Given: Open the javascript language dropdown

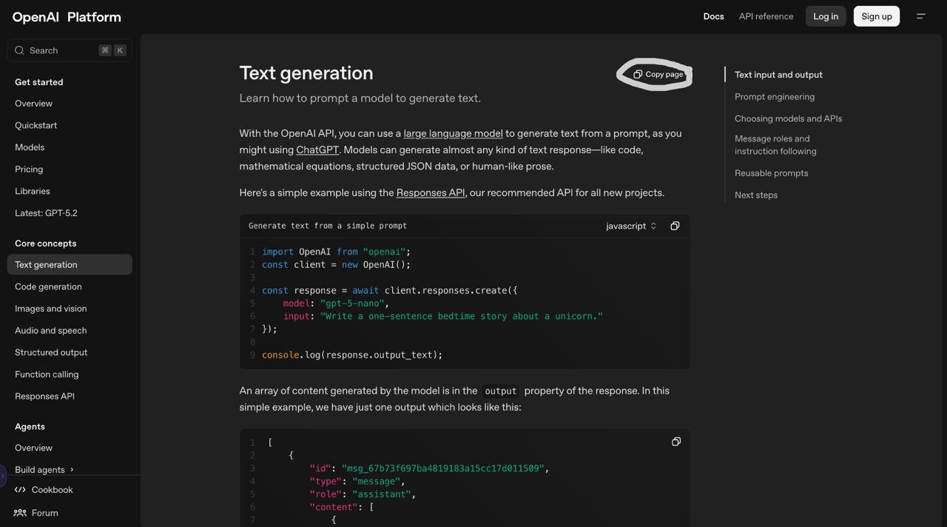Looking at the screenshot, I should click(631, 226).
